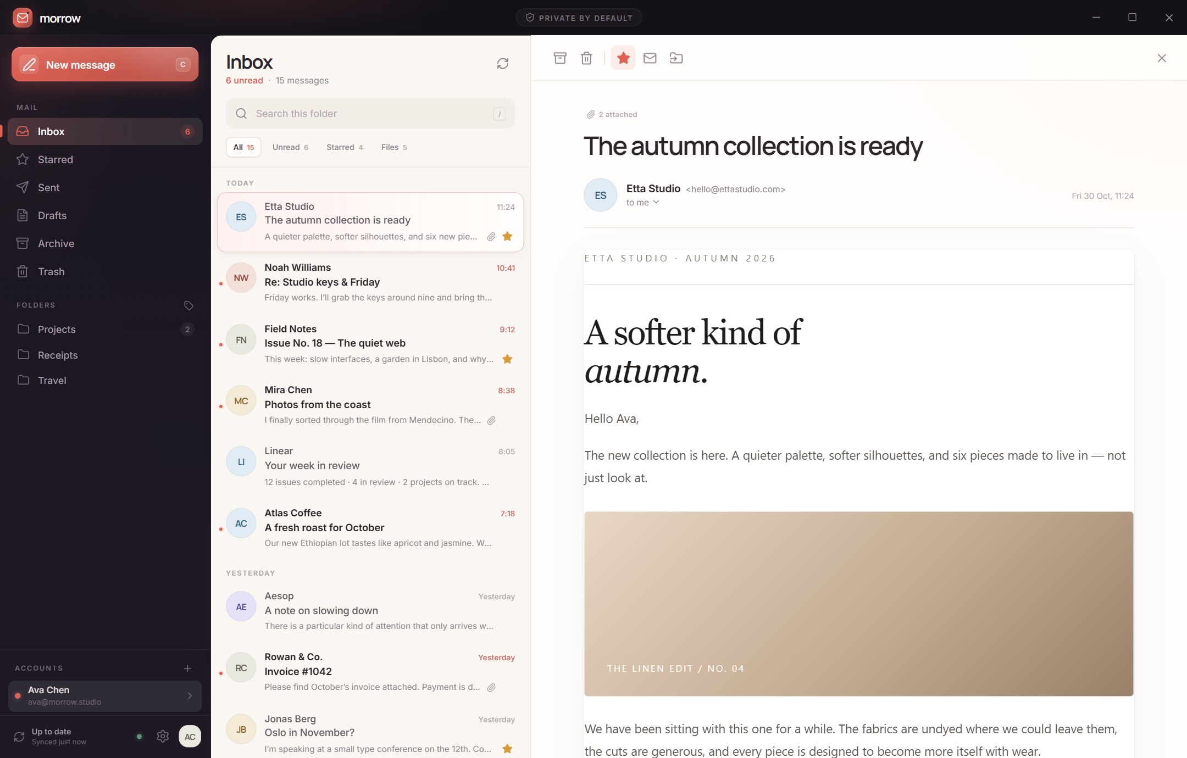Add a new account with plus icon
1187x758 pixels.
(x=187, y=668)
